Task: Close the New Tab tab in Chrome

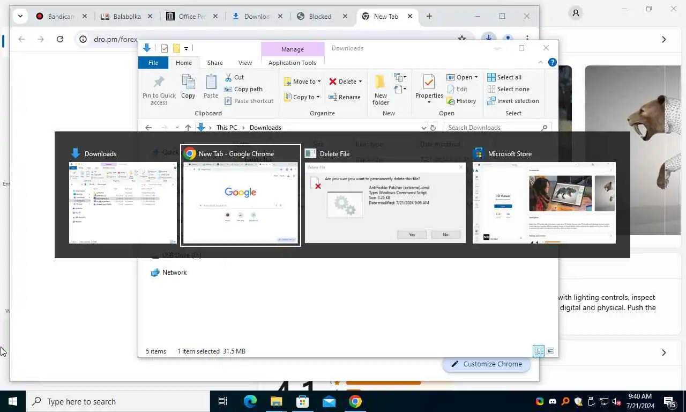Action: pos(410,16)
